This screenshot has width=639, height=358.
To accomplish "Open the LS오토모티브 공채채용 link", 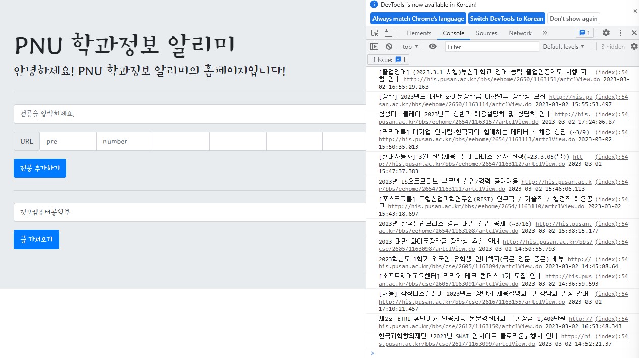I will tap(442, 189).
